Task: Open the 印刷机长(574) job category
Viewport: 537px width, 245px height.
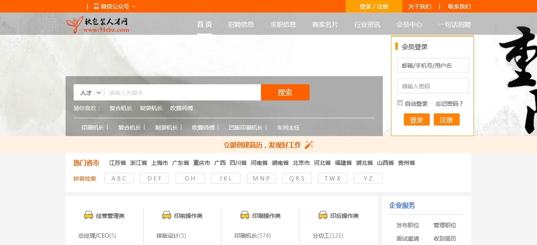Action: pos(253,236)
